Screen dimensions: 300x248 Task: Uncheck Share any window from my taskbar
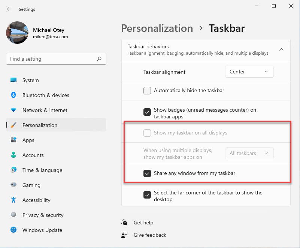coord(147,173)
